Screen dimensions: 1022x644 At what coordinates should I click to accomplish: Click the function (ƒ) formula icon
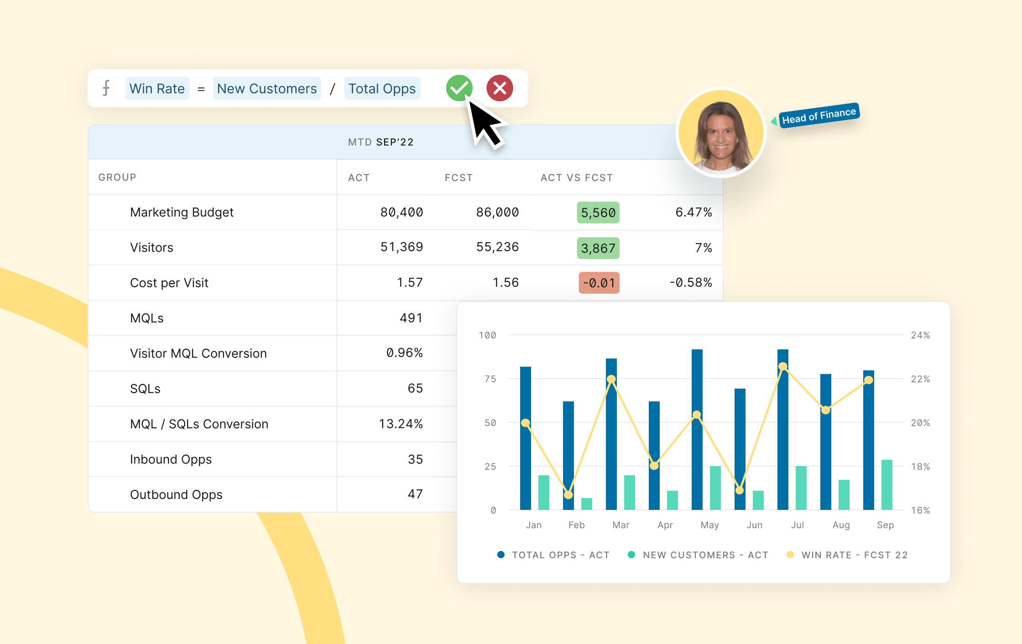(x=107, y=88)
